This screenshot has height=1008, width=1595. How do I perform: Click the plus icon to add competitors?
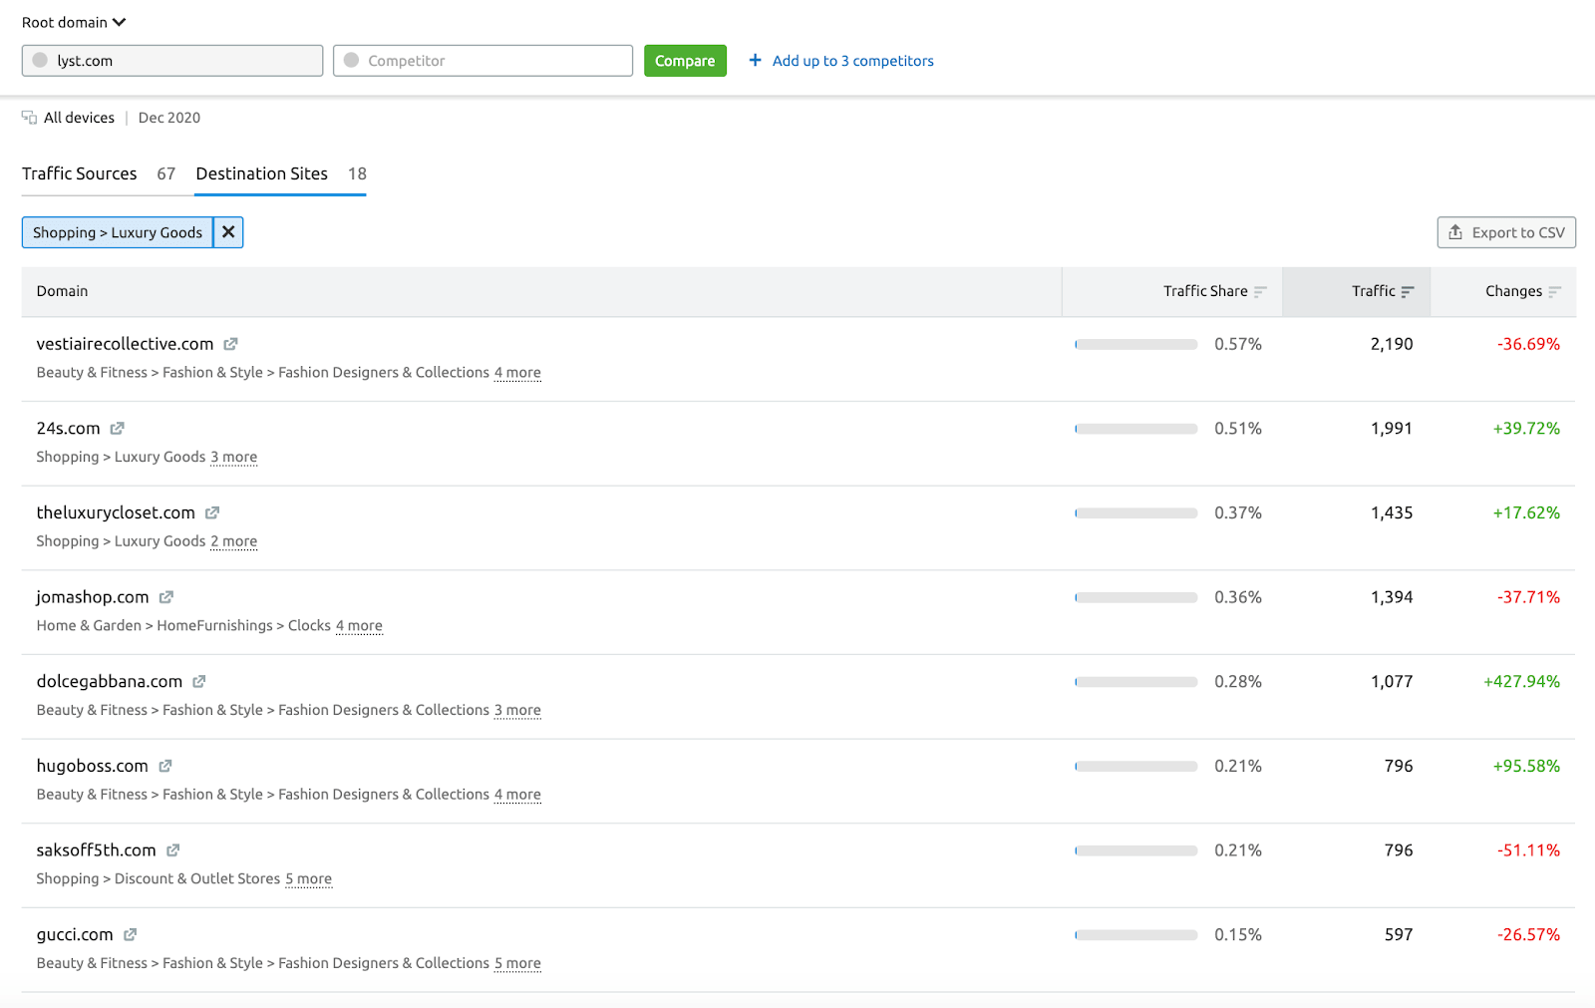[755, 60]
